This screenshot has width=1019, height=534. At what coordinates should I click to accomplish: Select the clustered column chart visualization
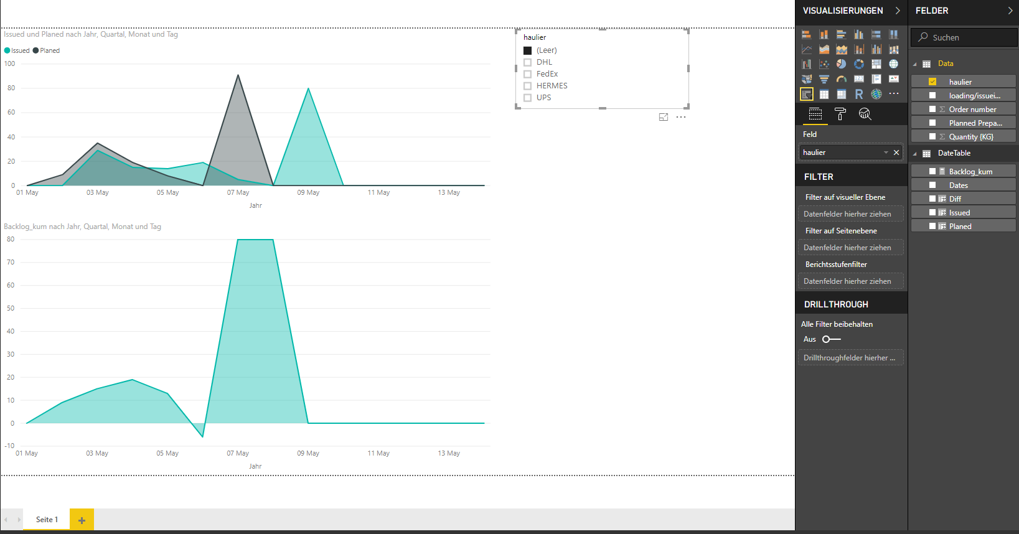click(x=859, y=35)
